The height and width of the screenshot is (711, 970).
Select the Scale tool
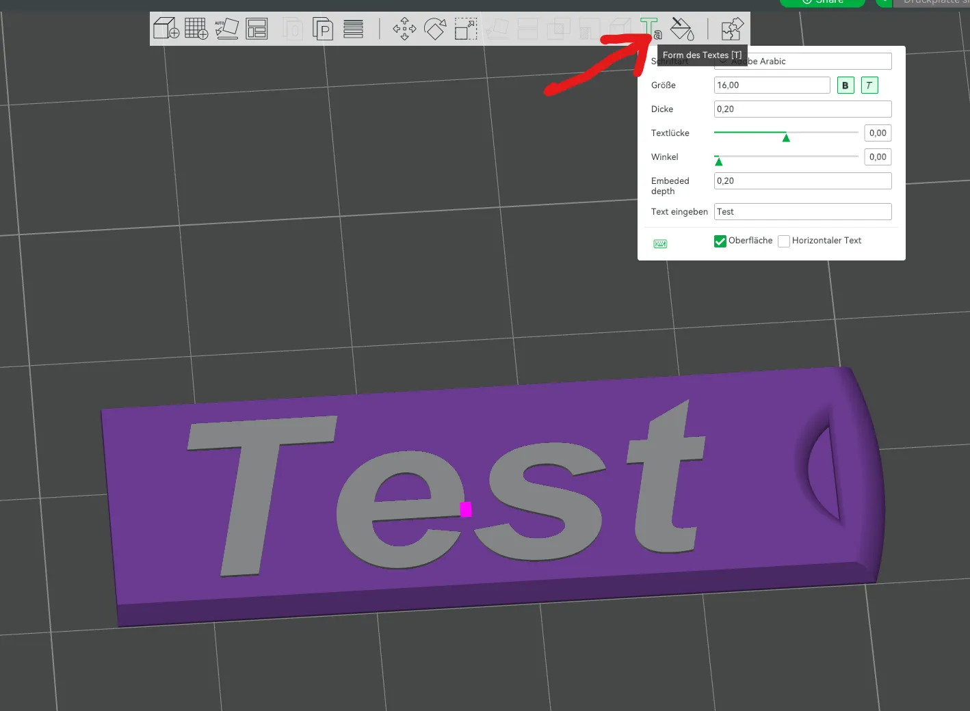(466, 29)
